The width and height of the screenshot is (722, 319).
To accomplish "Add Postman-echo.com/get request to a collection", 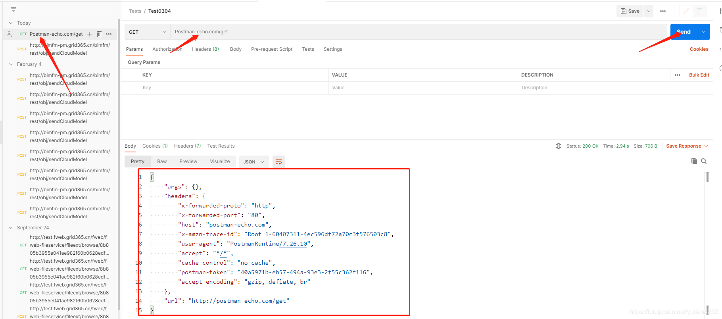I will tap(90, 34).
